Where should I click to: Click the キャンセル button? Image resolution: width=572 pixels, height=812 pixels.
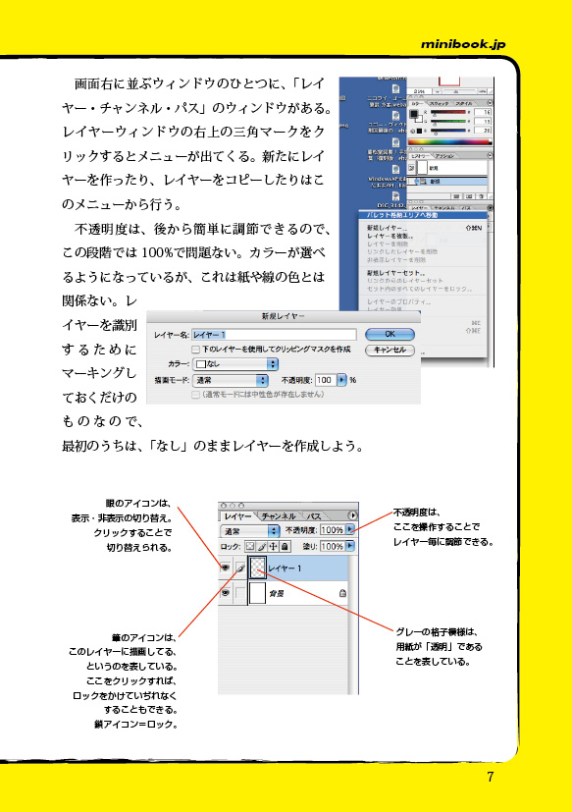click(390, 351)
